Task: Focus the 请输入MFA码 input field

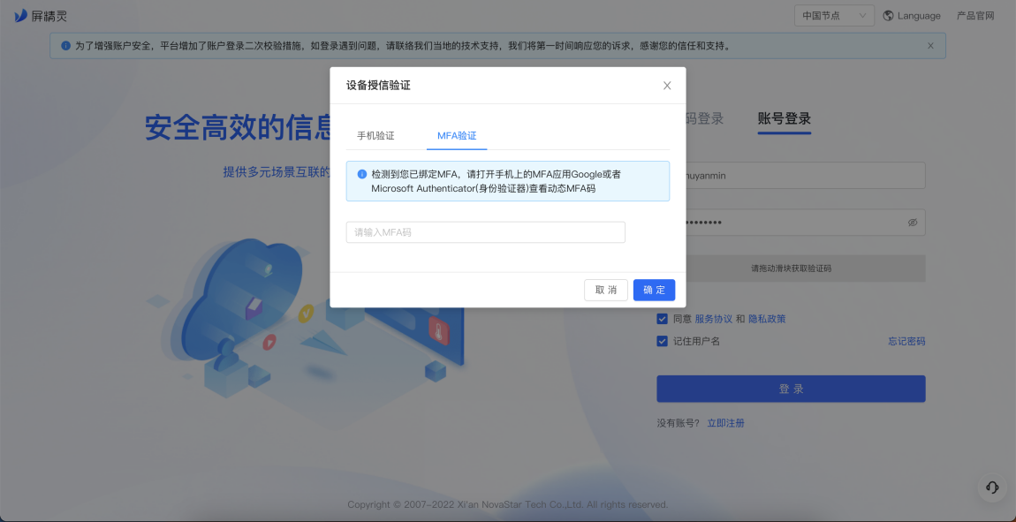Action: click(485, 232)
